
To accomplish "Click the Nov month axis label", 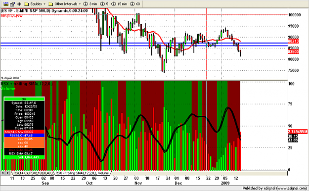I will coord(138,183).
